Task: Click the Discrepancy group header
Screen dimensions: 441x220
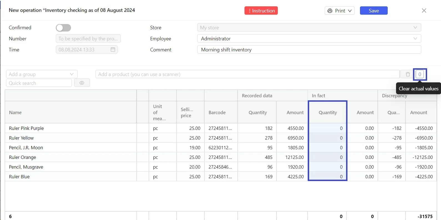Action: coord(394,96)
